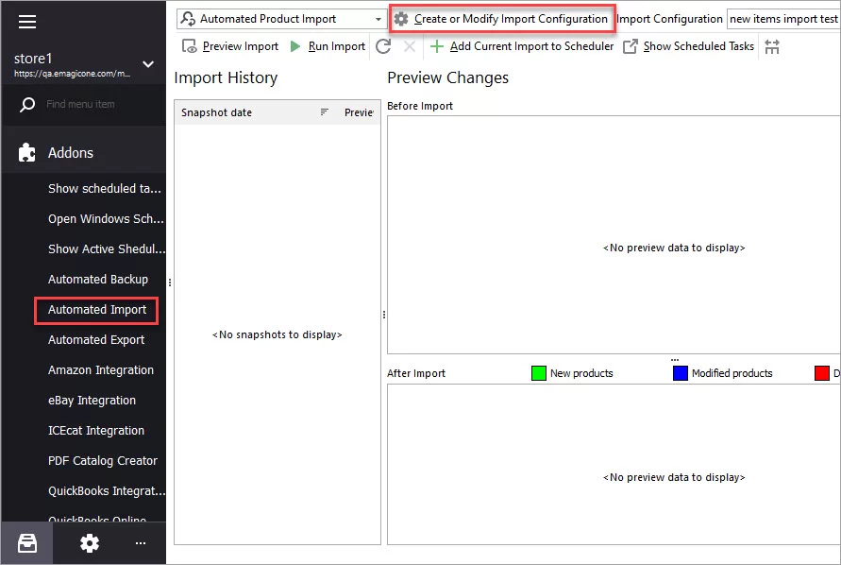Select Automated Import addon
This screenshot has width=841, height=565.
point(97,309)
